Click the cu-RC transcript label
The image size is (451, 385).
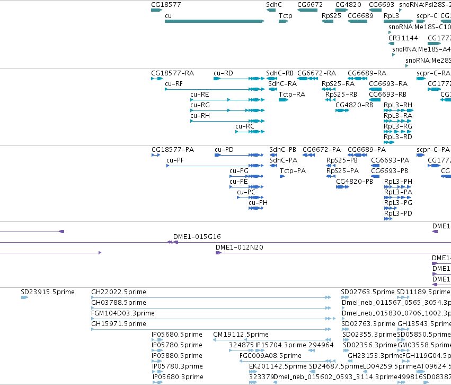click(244, 126)
